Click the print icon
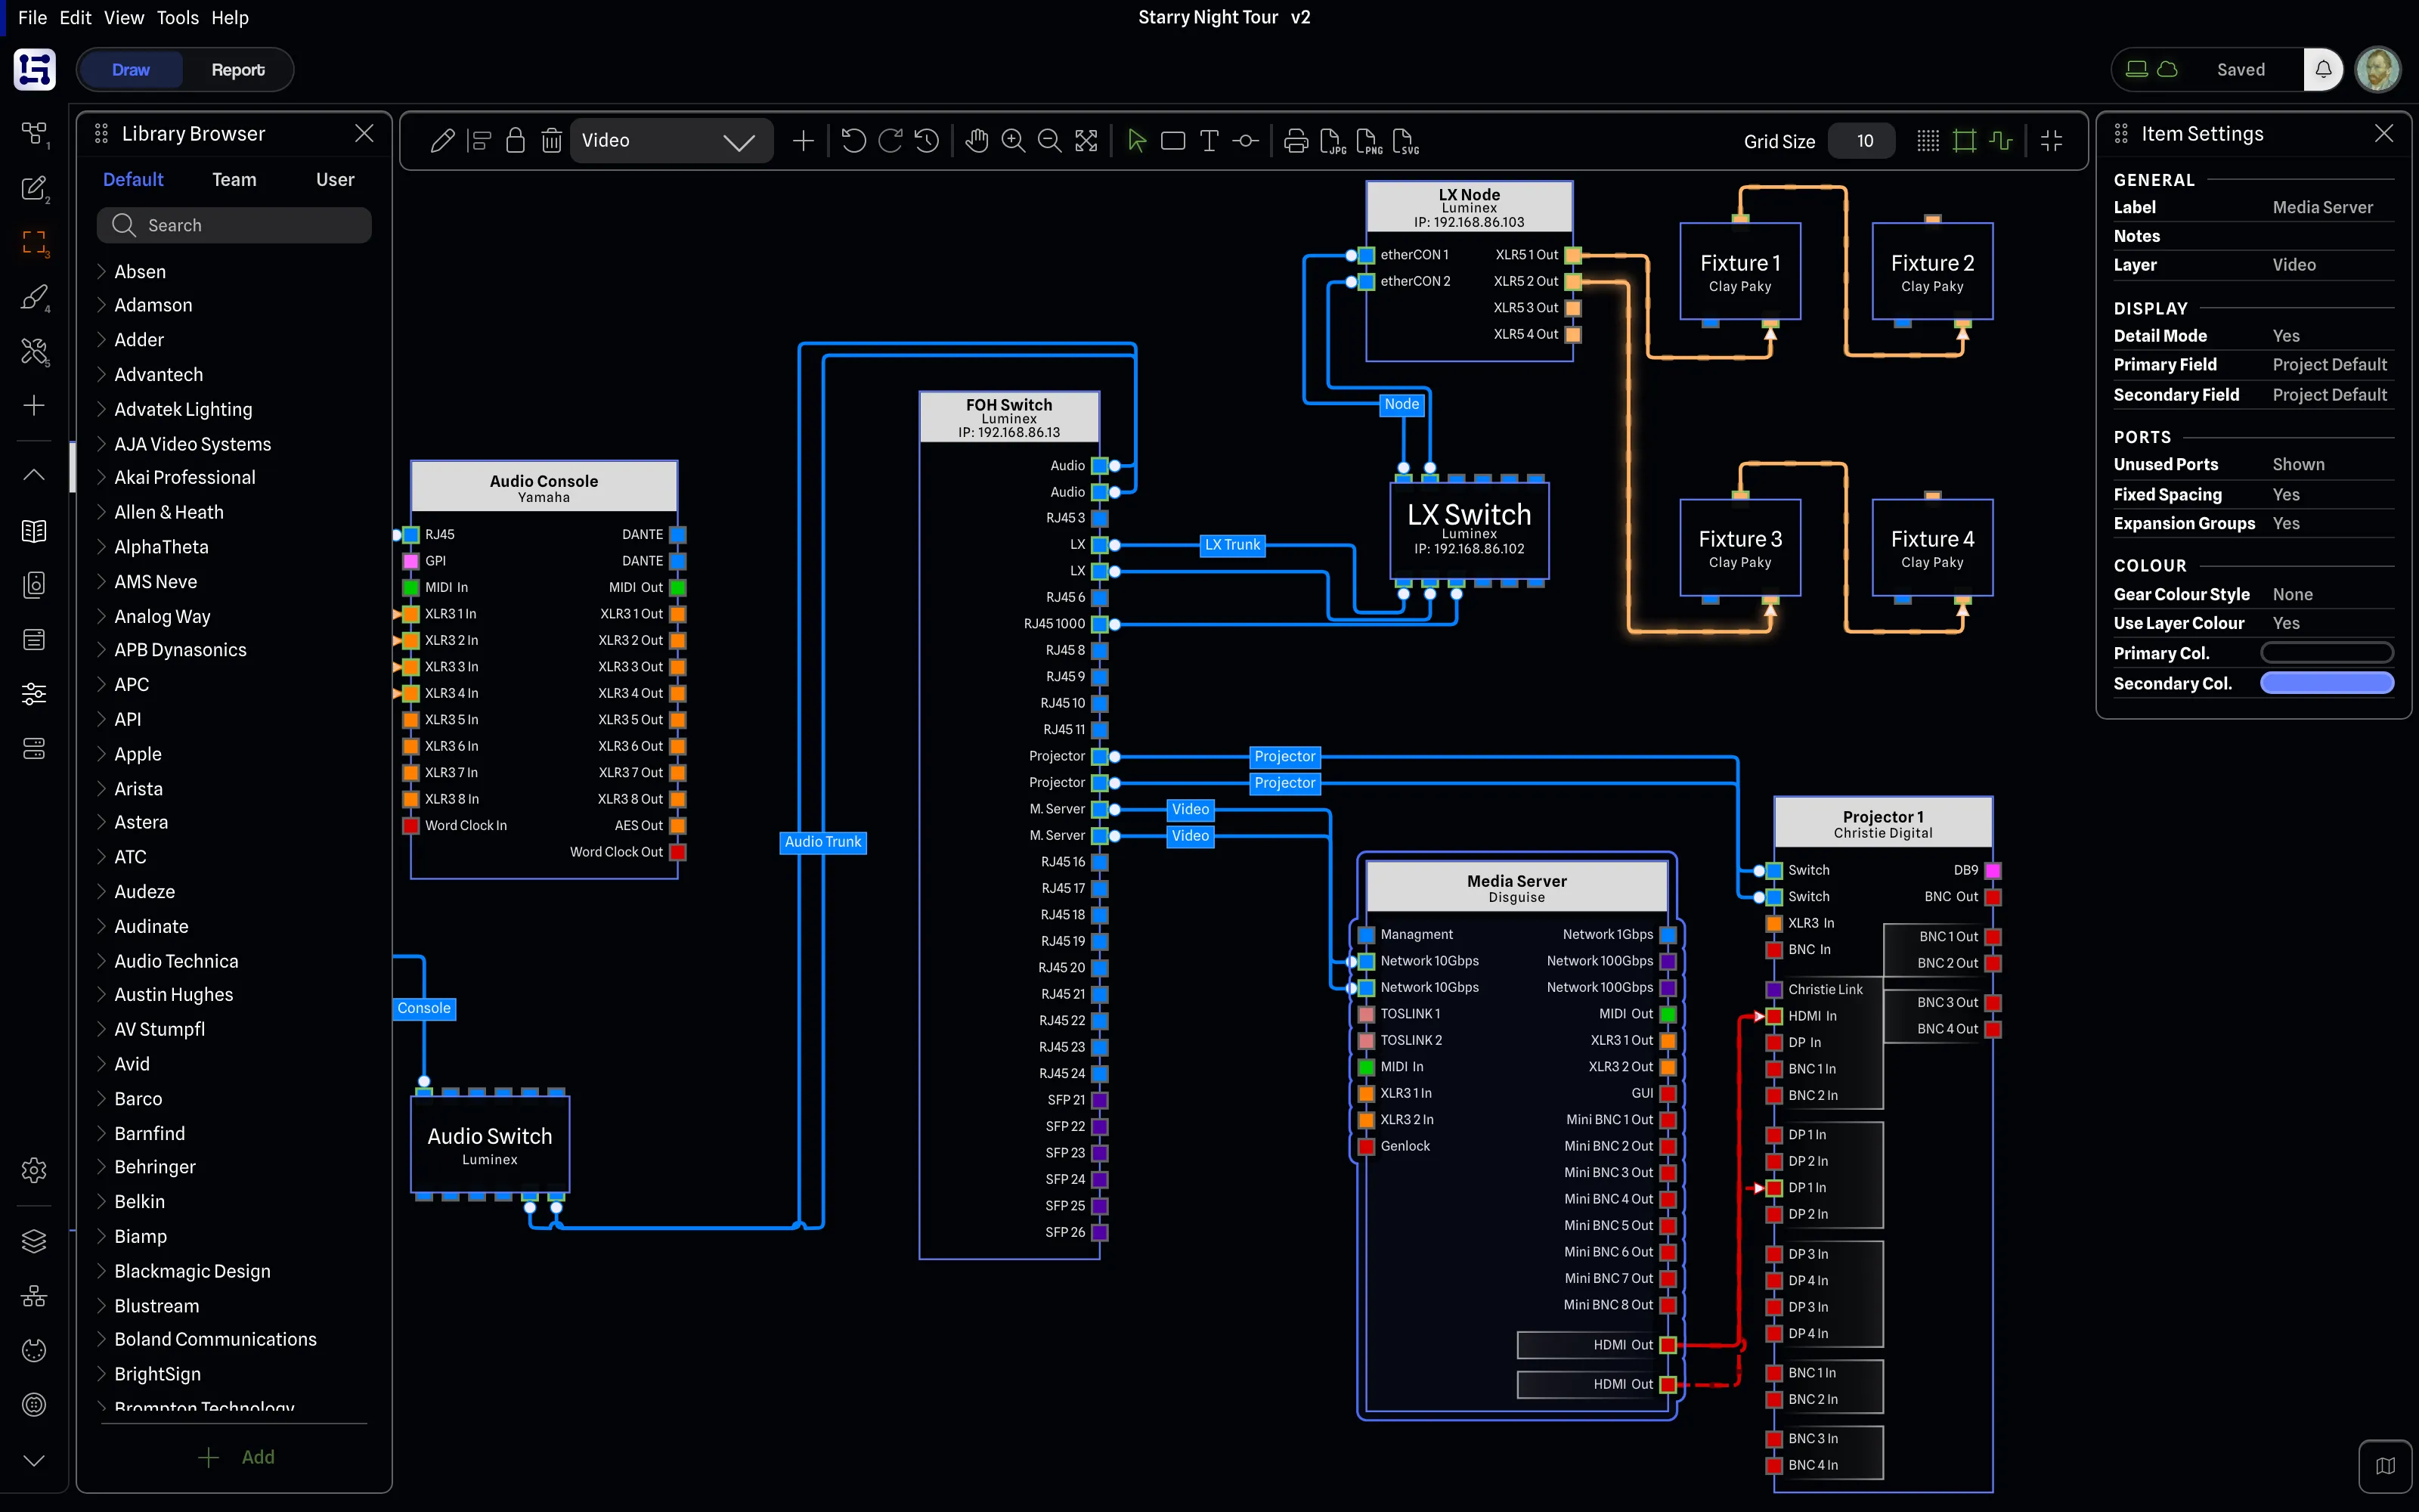Viewport: 2419px width, 1512px height. [x=1296, y=141]
